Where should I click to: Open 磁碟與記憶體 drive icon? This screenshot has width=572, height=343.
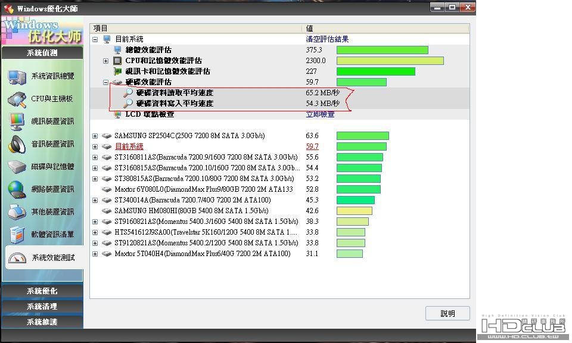click(x=17, y=167)
